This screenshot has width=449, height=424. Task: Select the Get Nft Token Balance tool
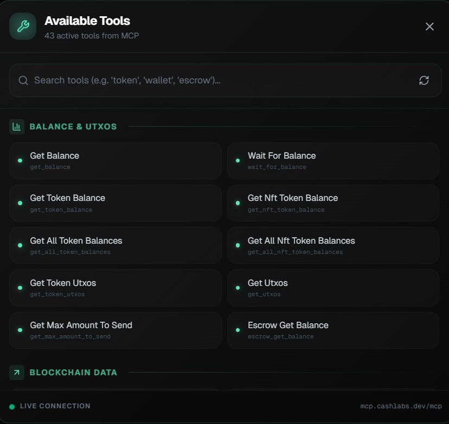pyautogui.click(x=332, y=203)
